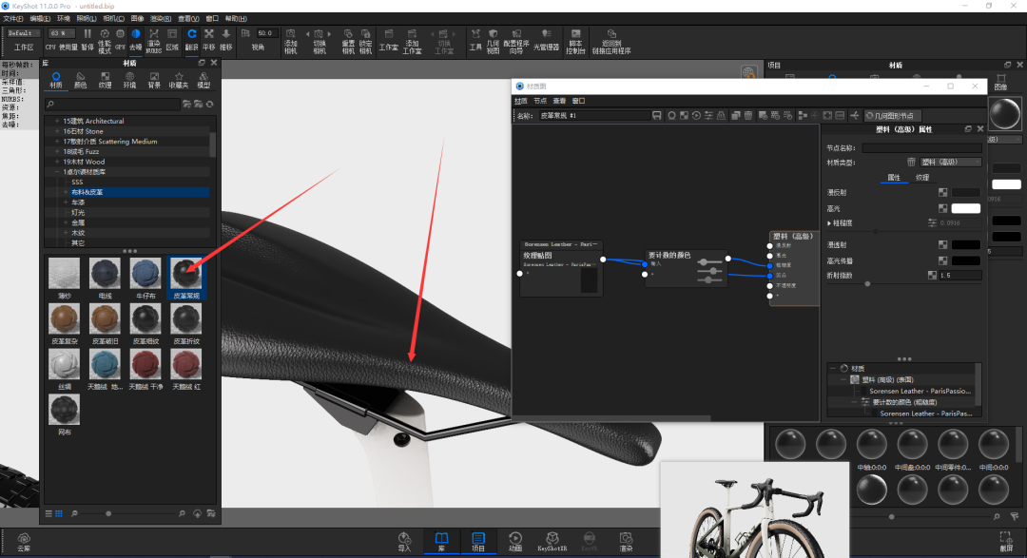Select the 推移 dolly camera tool
1027x558 pixels.
point(226,39)
